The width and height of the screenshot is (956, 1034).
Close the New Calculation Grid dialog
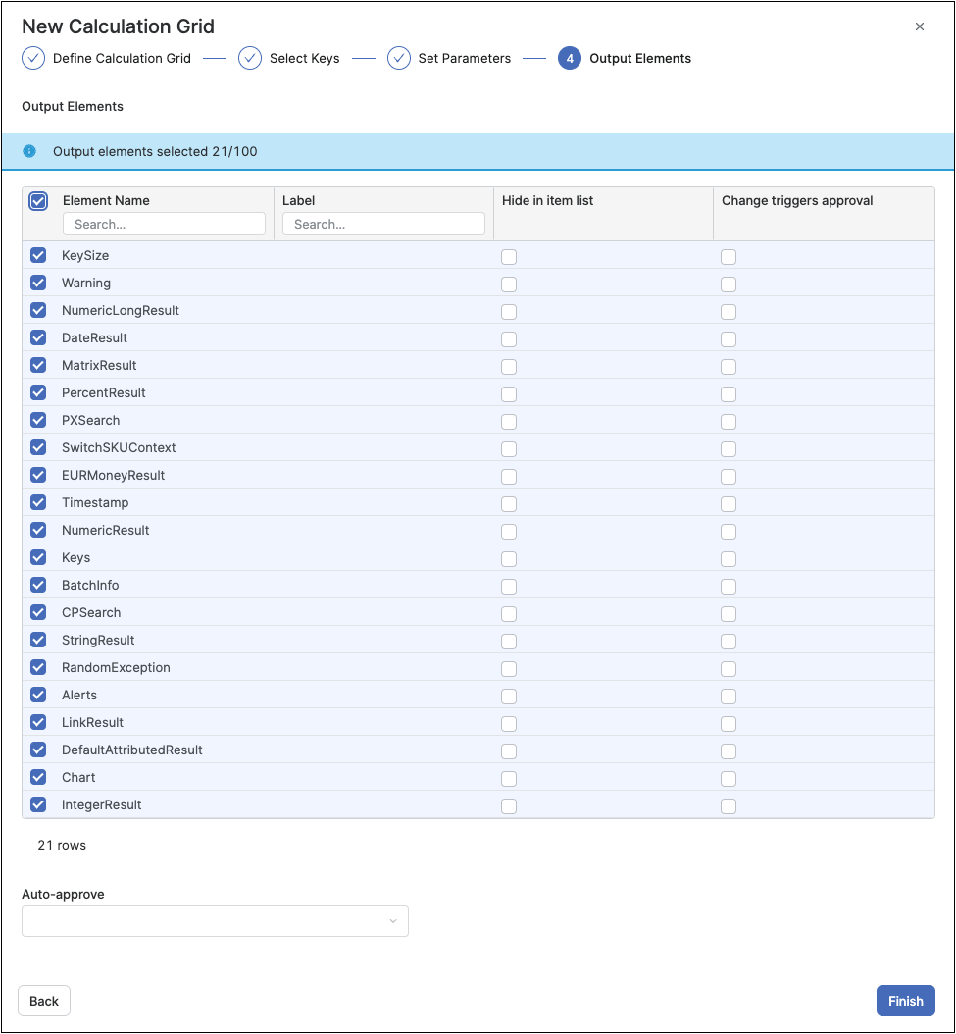[919, 26]
